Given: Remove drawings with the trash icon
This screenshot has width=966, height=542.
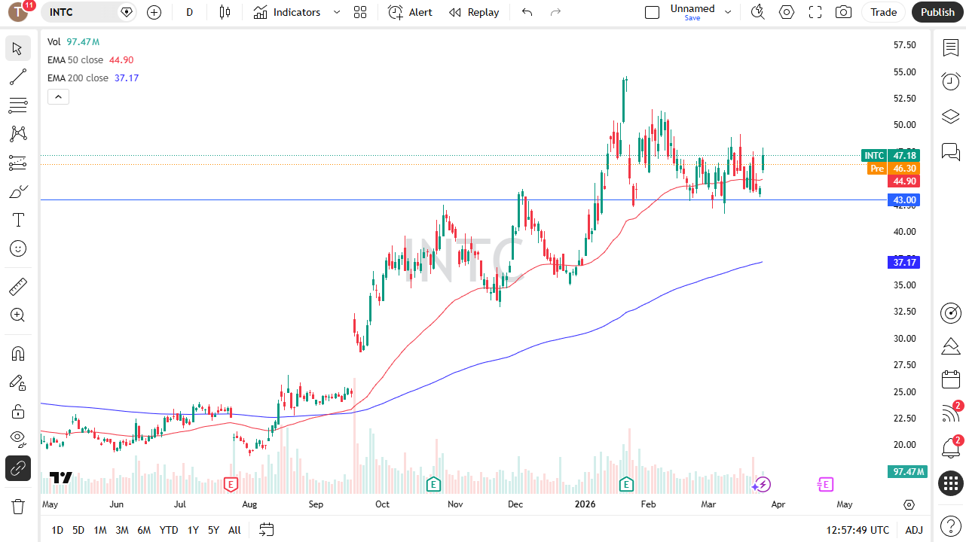Looking at the screenshot, I should tap(18, 506).
